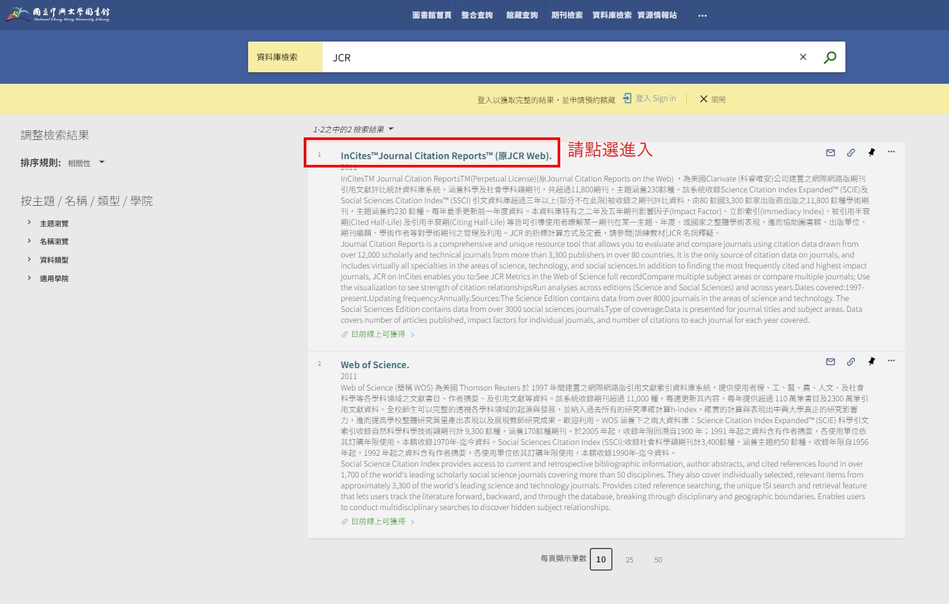Screen dimensions: 949x604
Task: Click into the JCR search input field
Action: click(x=556, y=57)
